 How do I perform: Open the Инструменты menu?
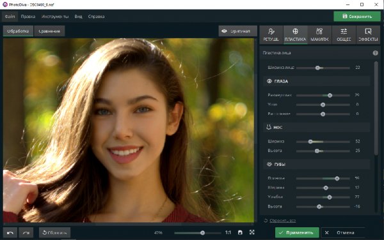(55, 17)
